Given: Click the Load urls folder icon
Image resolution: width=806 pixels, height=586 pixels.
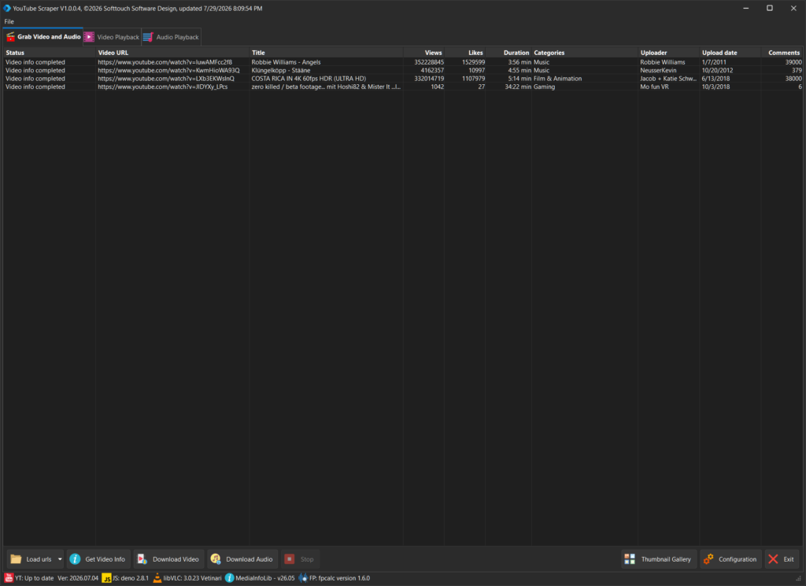Looking at the screenshot, I should (x=16, y=558).
